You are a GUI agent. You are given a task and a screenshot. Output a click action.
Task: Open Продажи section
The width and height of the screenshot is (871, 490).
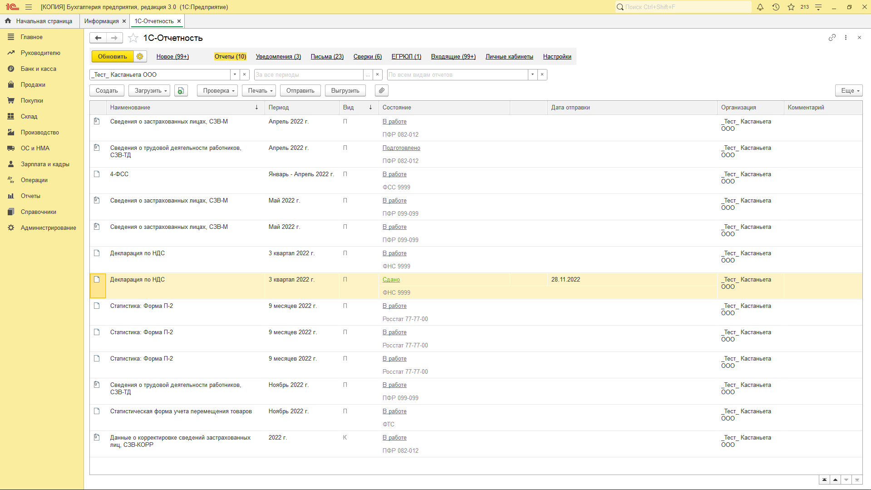pyautogui.click(x=33, y=85)
